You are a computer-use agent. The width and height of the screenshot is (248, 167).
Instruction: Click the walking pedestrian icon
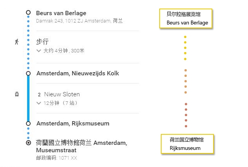(17, 42)
